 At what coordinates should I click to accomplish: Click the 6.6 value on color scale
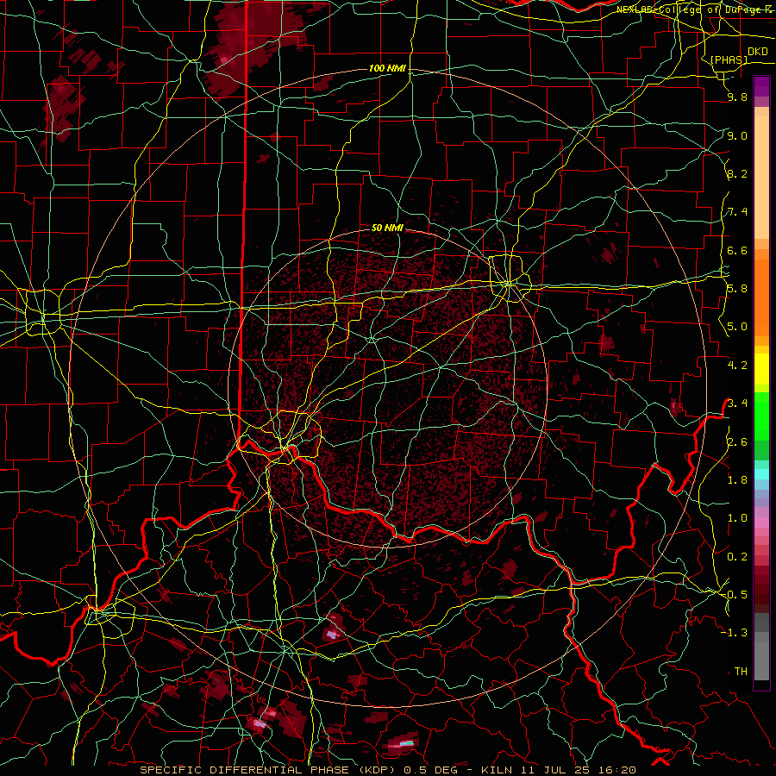coord(737,250)
